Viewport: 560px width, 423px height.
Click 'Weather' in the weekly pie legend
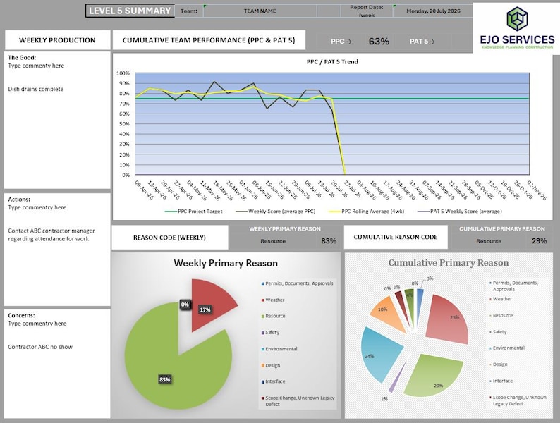pos(273,300)
